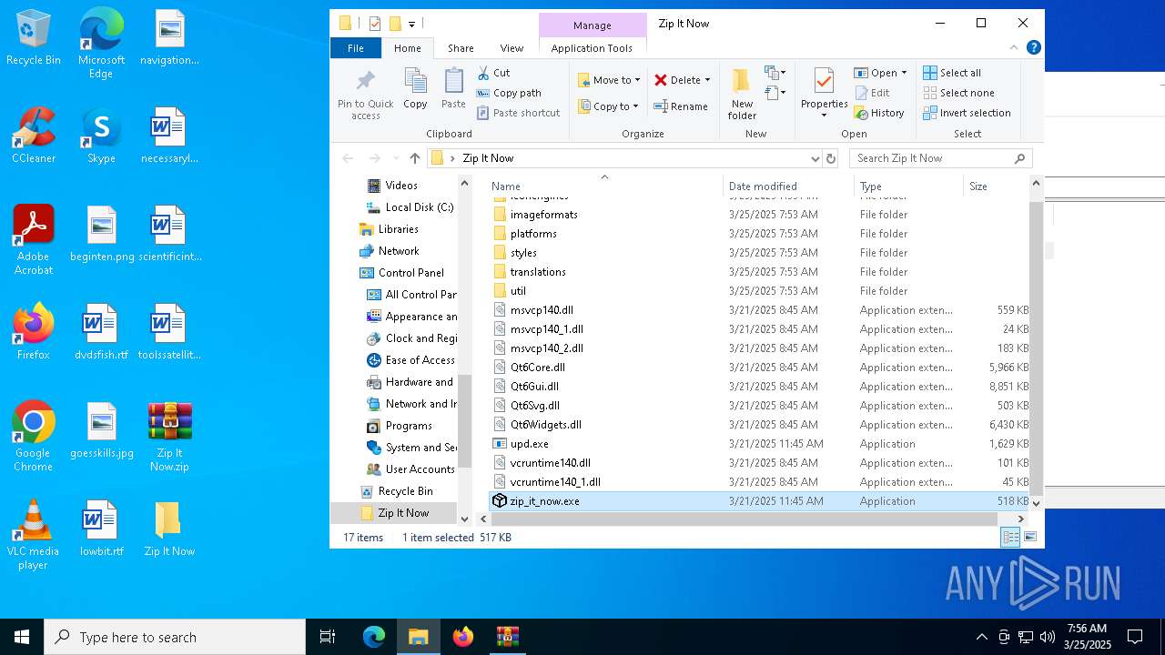Open the Copy to dropdown
Viewport: 1165px width, 655px height.
609,106
